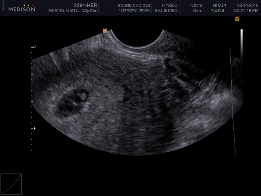261x196 pixels.
Task: Click the exam date 02-14-2018
Action: [248, 5]
